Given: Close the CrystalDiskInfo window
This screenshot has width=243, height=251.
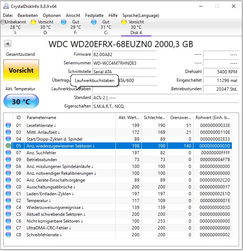Looking at the screenshot, I should pyautogui.click(x=234, y=6).
